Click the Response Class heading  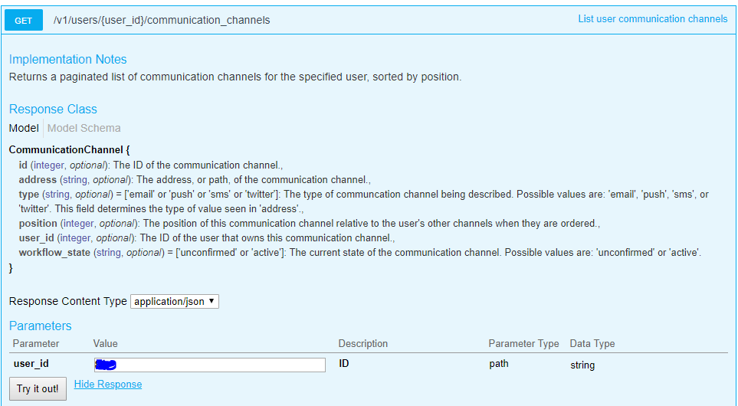click(53, 110)
